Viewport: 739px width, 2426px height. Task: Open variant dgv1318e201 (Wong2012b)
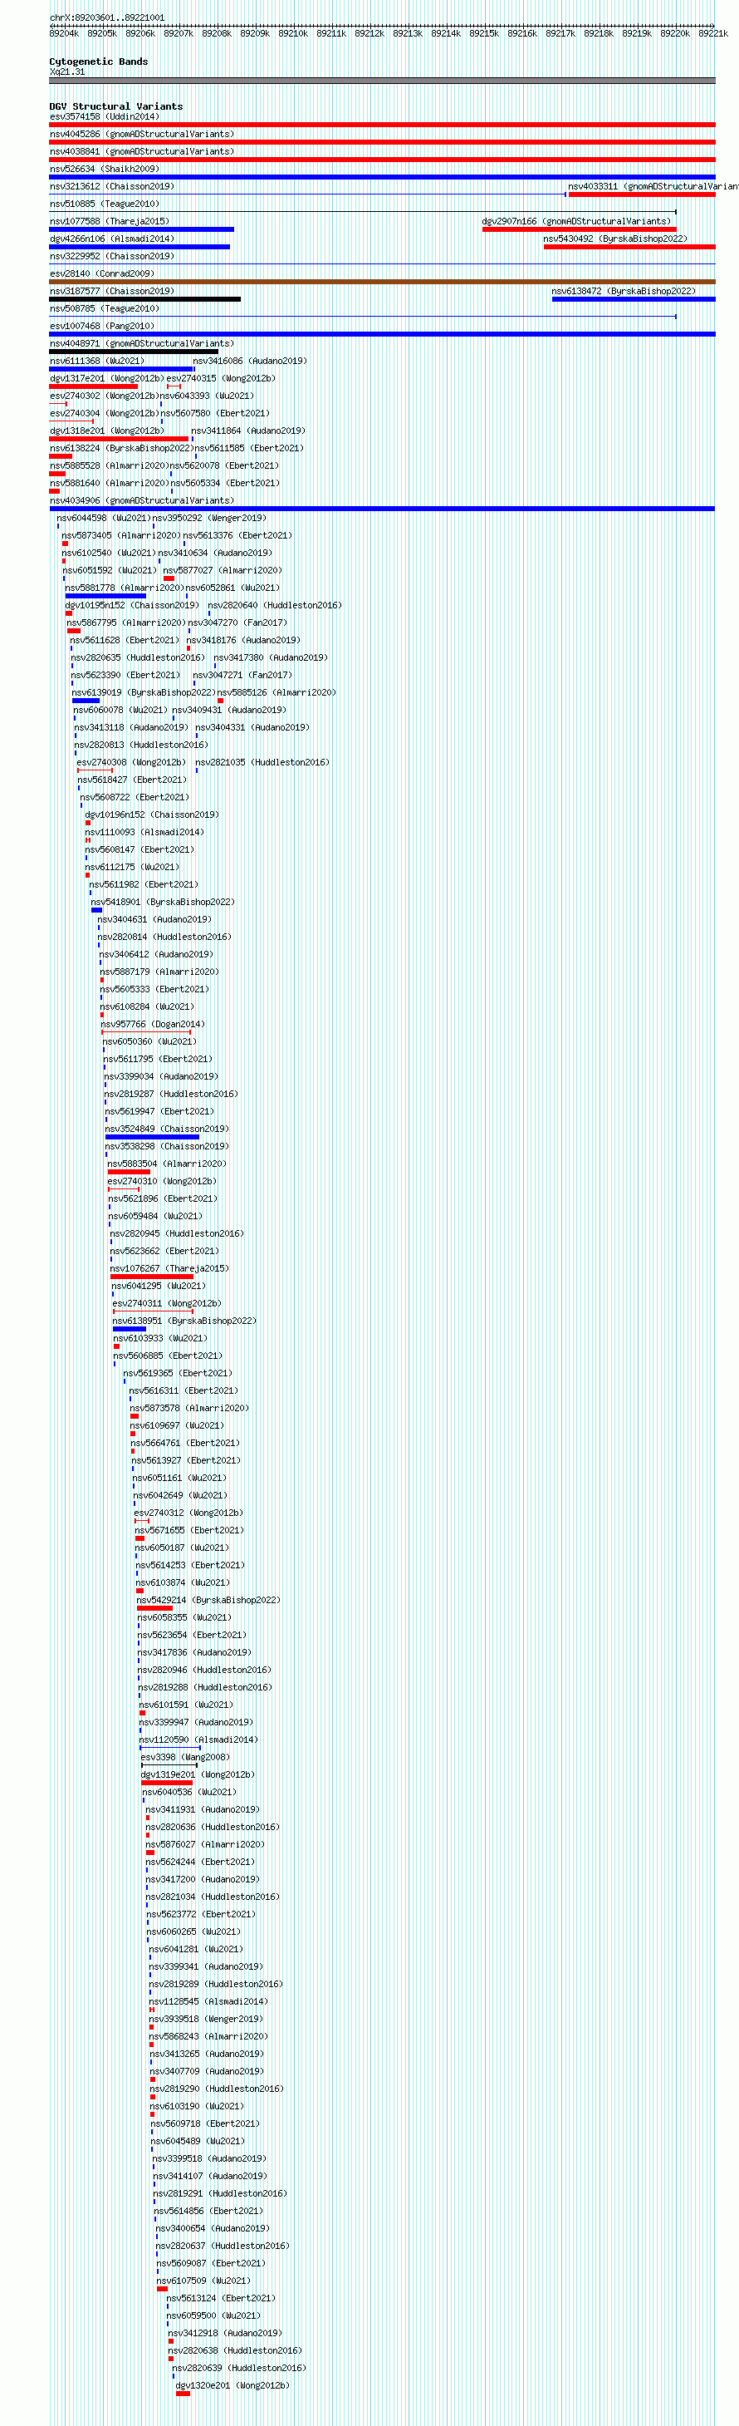coord(106,431)
